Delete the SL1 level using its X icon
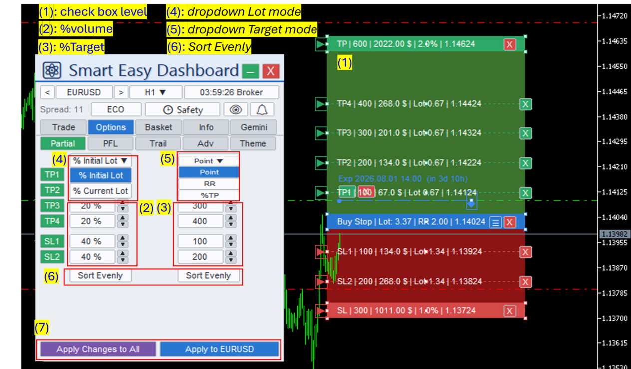This screenshot has height=369, width=631. pyautogui.click(x=525, y=252)
